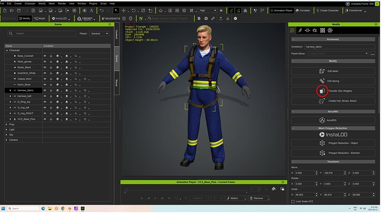This screenshot has width=382, height=214.
Task: Open the checkerboard Material tab in Modify
Action: point(323,30)
